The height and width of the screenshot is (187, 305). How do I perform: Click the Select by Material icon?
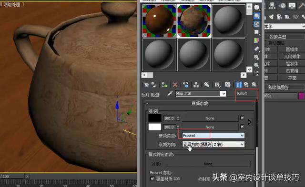pyautogui.click(x=257, y=65)
